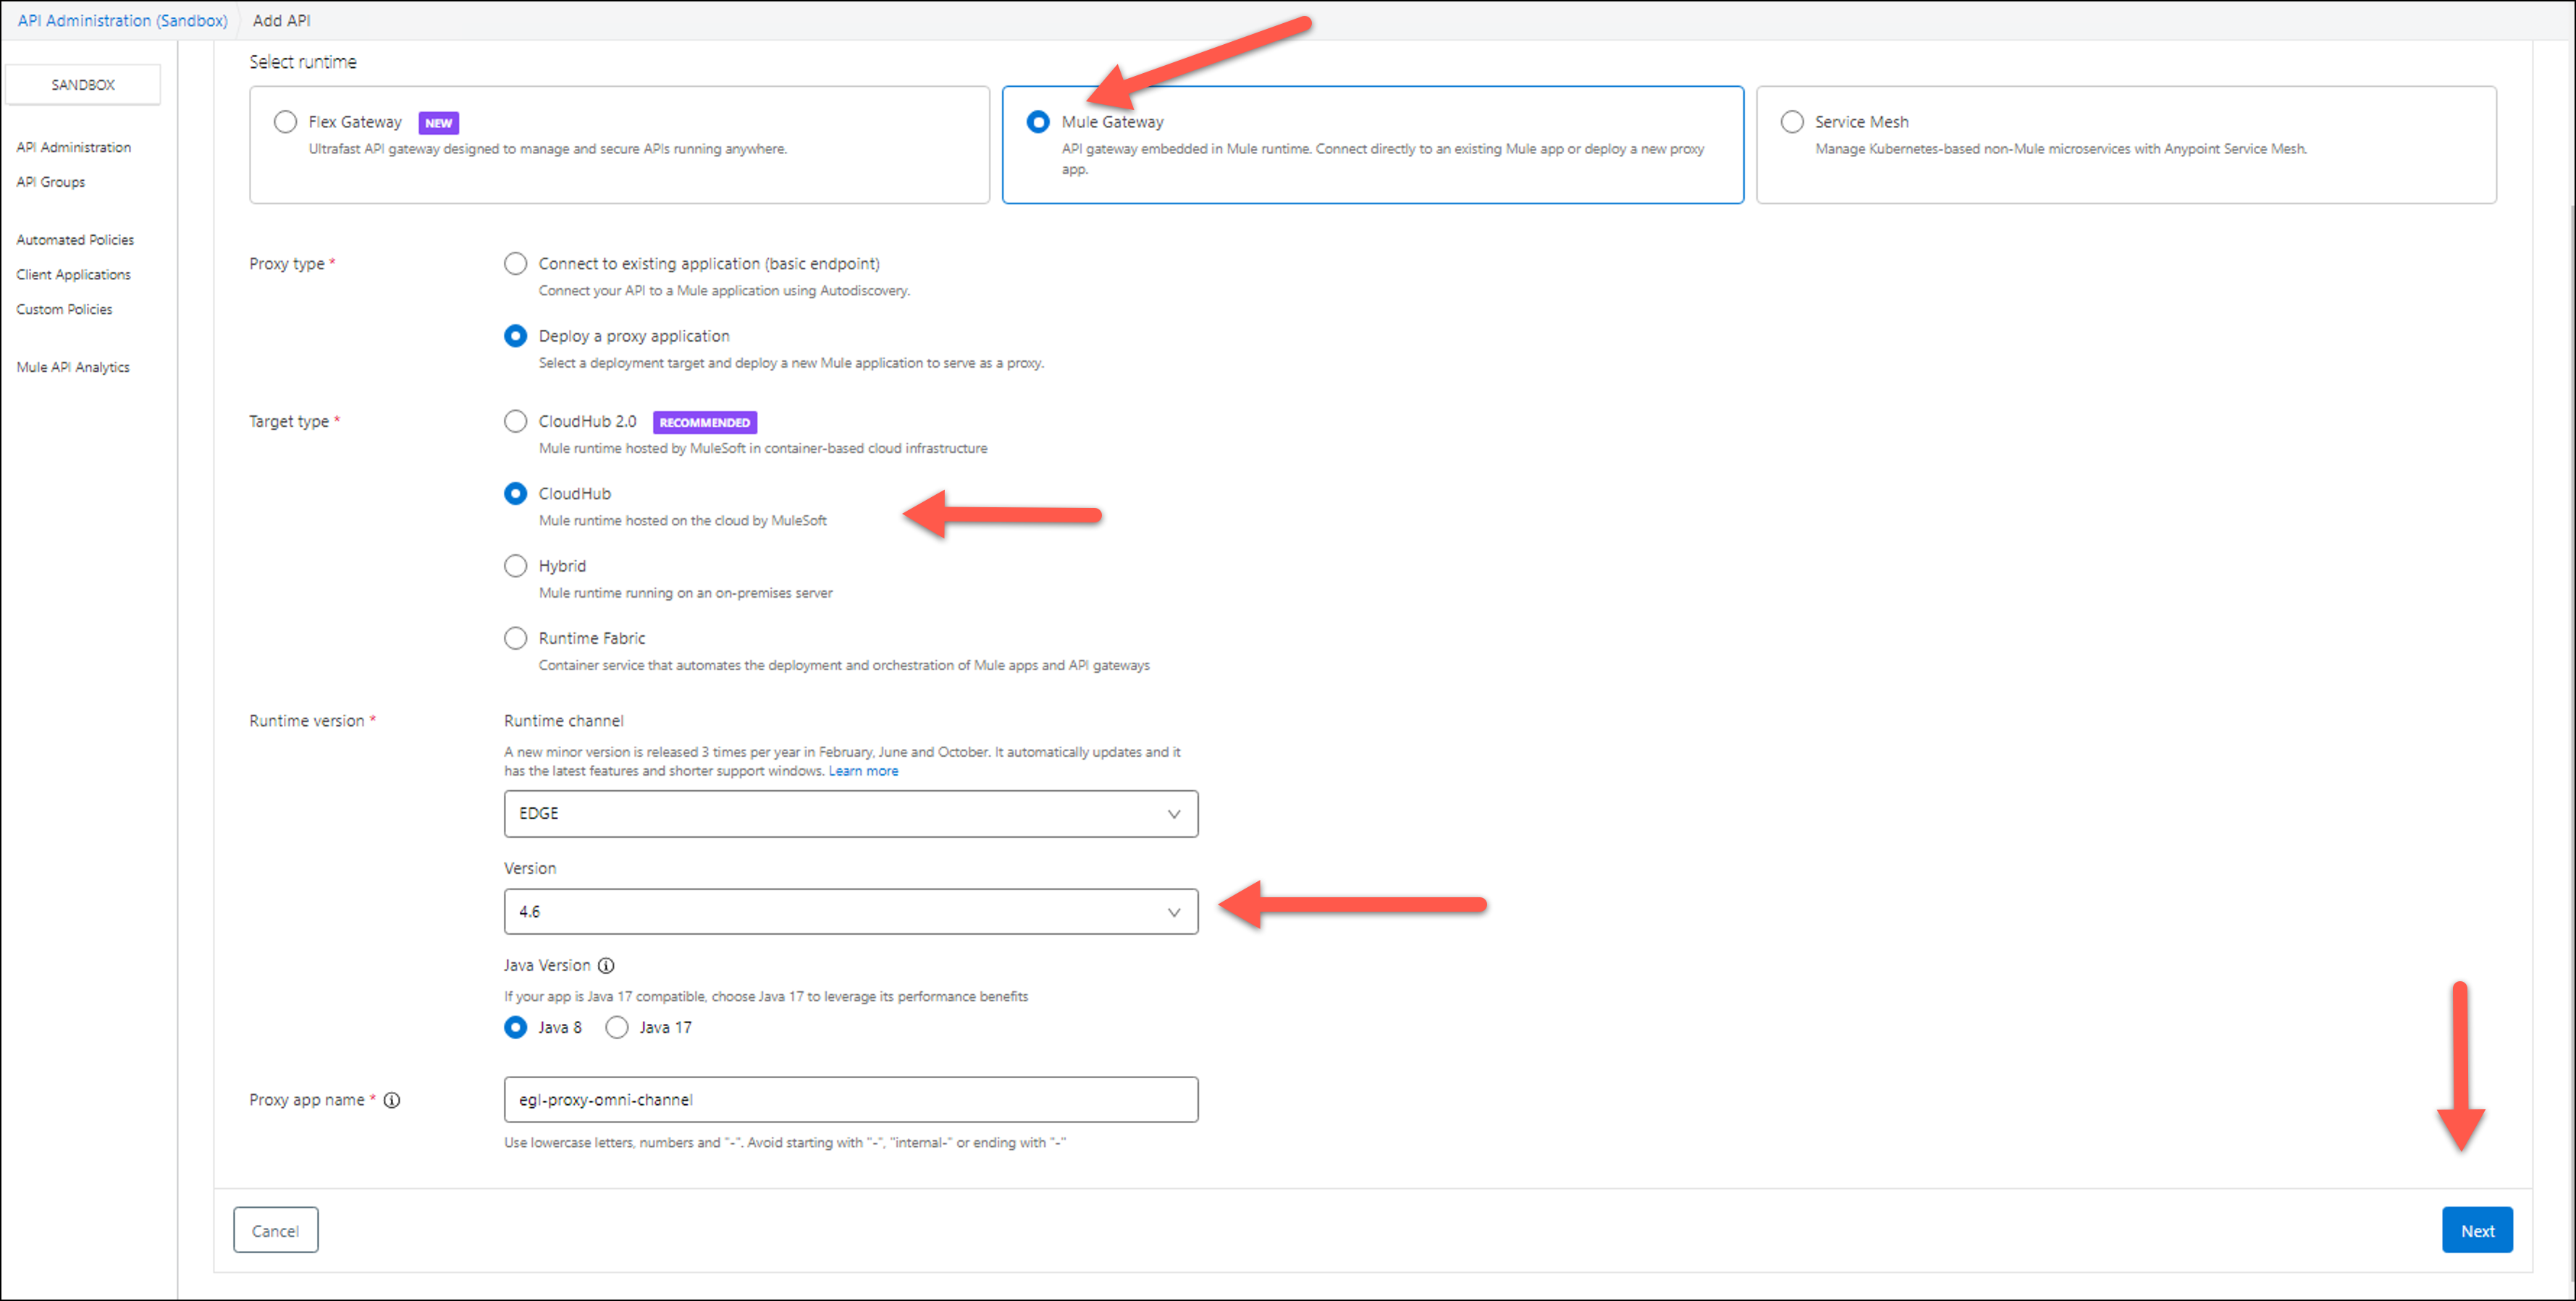Click the Select runtime heading
This screenshot has width=2576, height=1301.
point(303,62)
